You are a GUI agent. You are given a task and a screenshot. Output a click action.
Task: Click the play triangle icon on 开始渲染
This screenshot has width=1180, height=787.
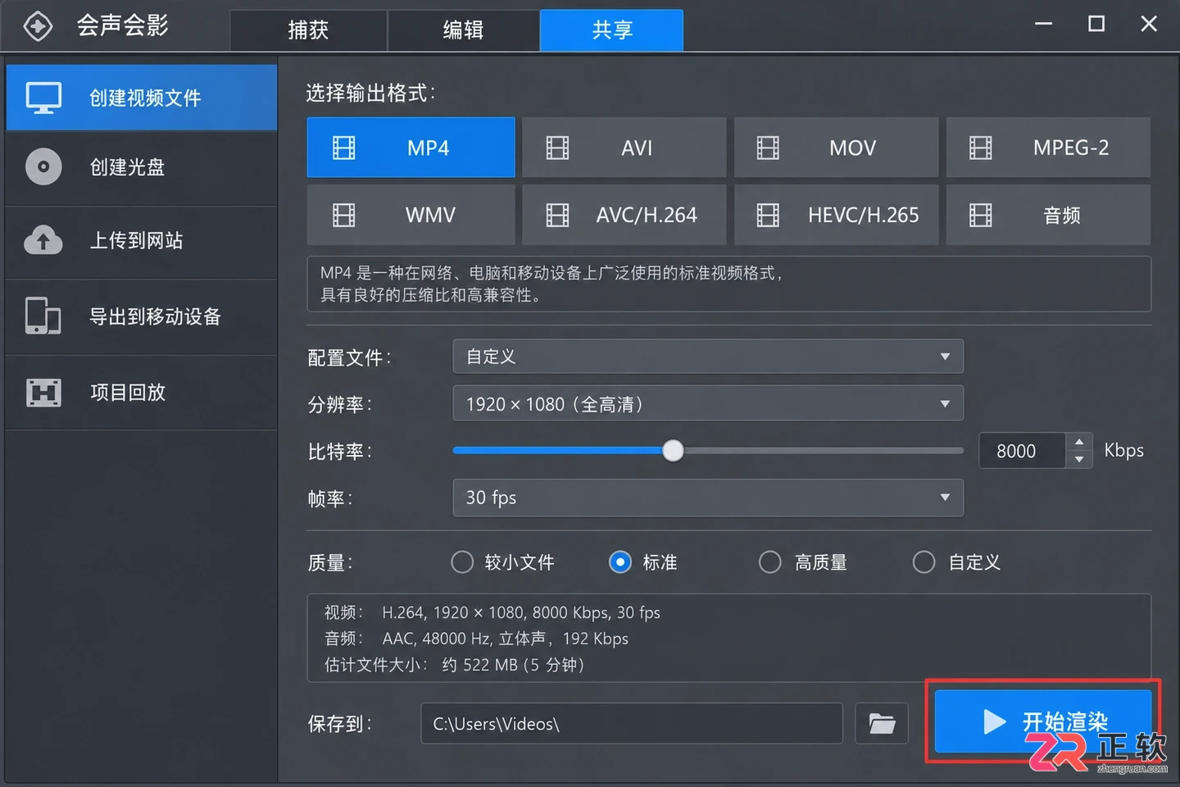tap(994, 721)
